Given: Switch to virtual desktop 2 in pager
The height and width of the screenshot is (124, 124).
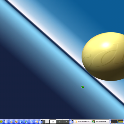Looking at the screenshot, I should [x=53, y=122].
